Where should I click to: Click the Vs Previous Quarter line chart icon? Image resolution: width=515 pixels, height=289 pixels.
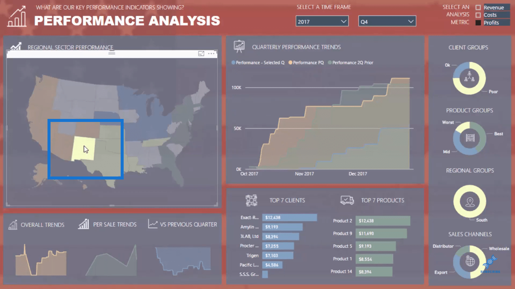[153, 224]
